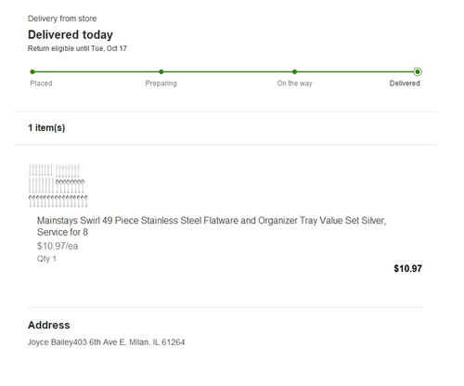Click the Delivery from store label
464x386 pixels.
pyautogui.click(x=62, y=19)
